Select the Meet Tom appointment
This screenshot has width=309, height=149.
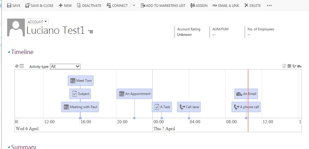coord(81,81)
